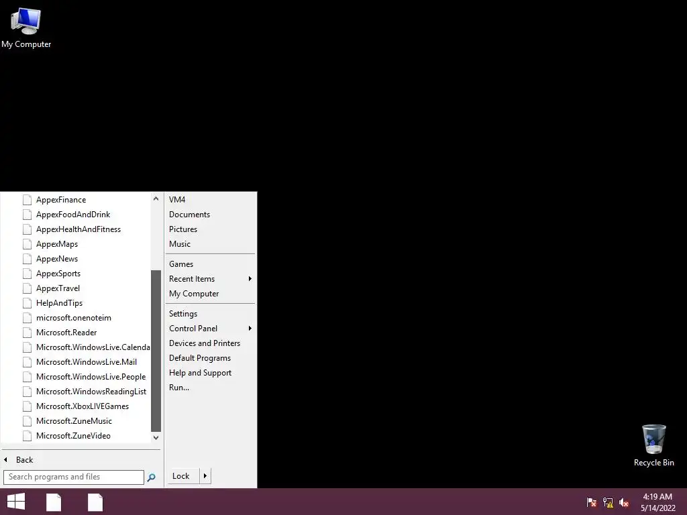Open first blank document icon on taskbar

(x=54, y=502)
